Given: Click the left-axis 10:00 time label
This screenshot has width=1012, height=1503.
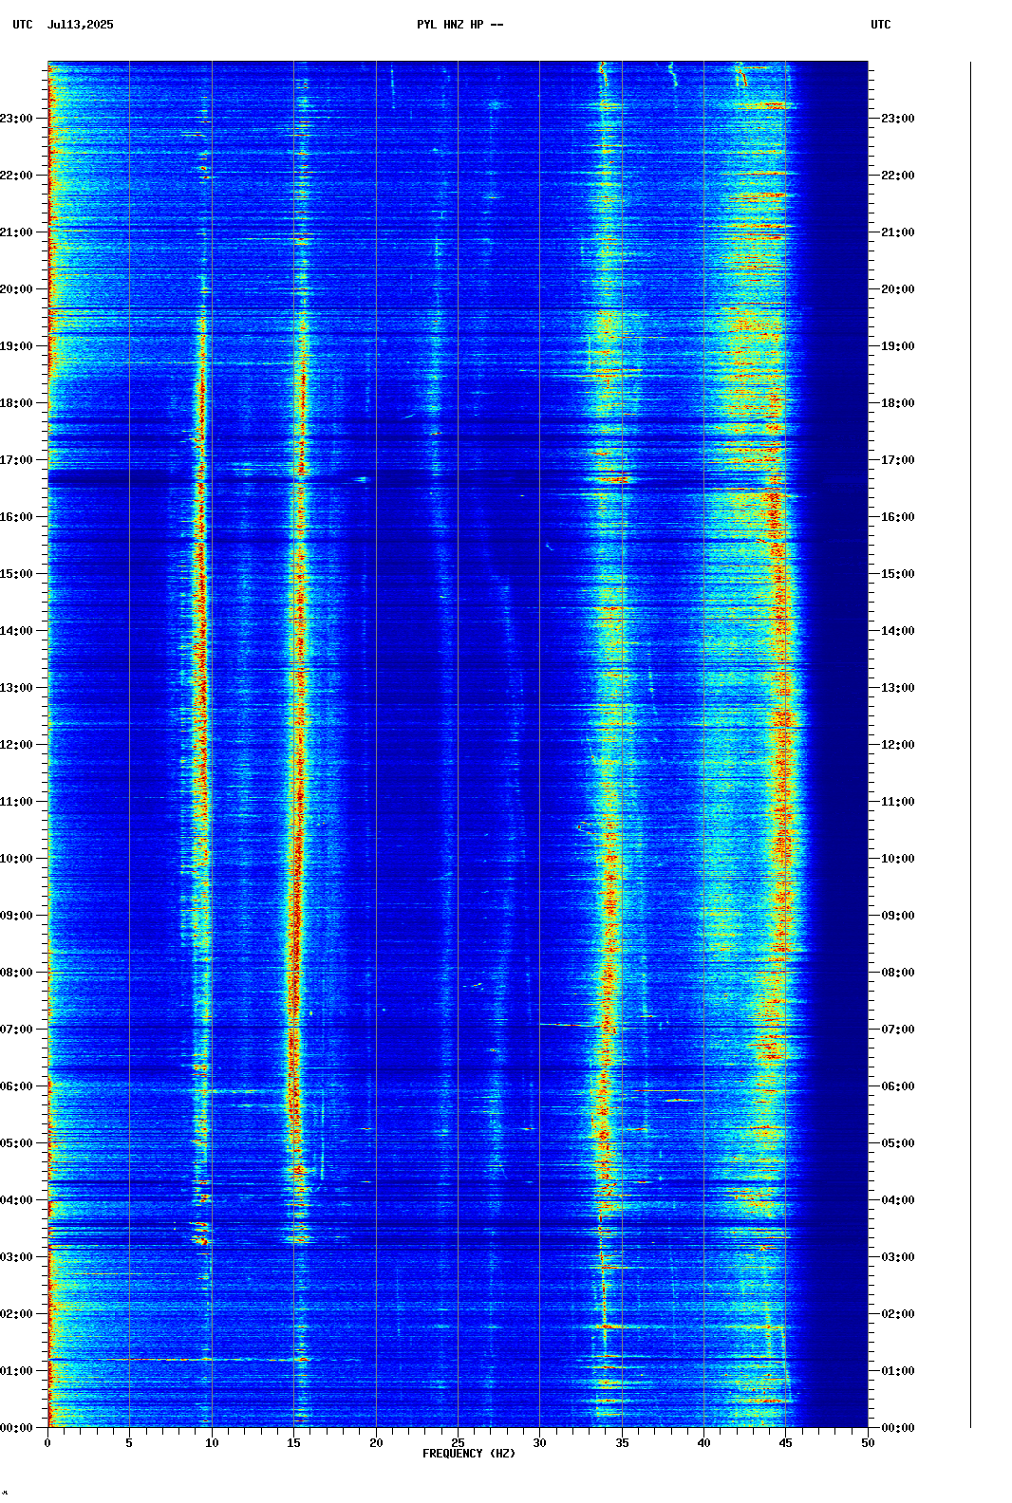Looking at the screenshot, I should tap(16, 859).
